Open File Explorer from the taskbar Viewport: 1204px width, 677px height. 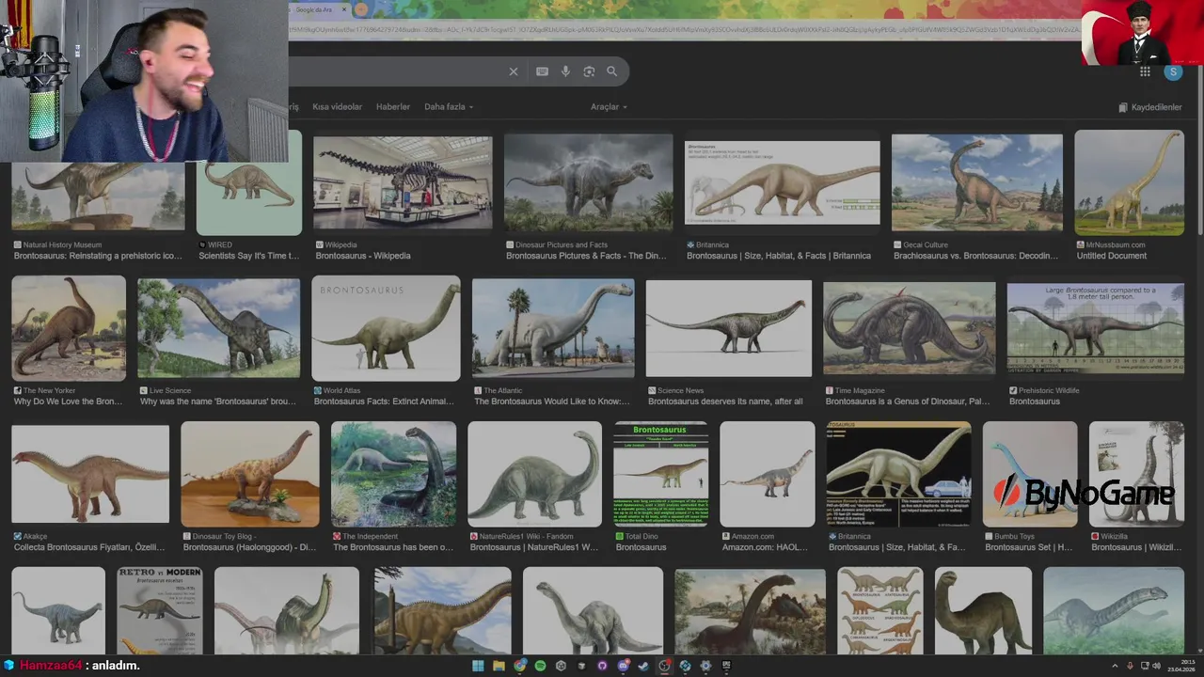tap(499, 666)
